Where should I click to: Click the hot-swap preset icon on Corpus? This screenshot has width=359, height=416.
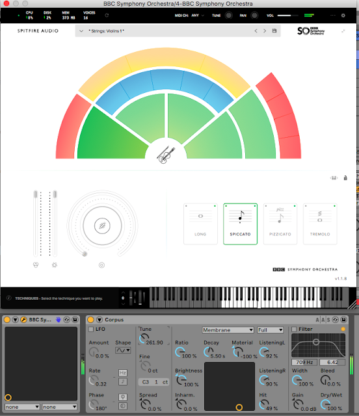pos(336,320)
